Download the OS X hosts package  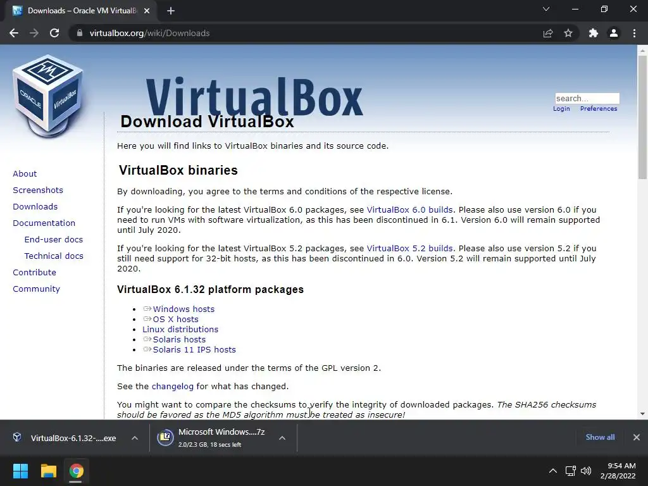(x=176, y=320)
